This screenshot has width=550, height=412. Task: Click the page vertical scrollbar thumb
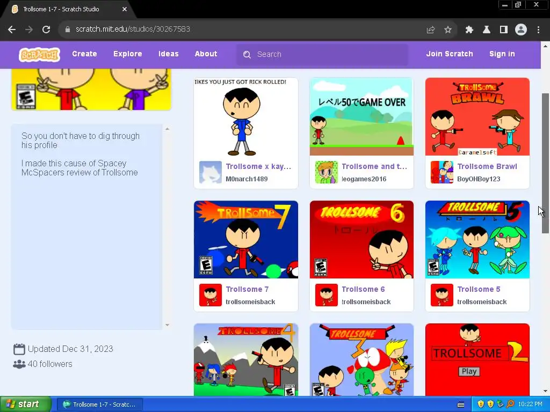(x=545, y=163)
